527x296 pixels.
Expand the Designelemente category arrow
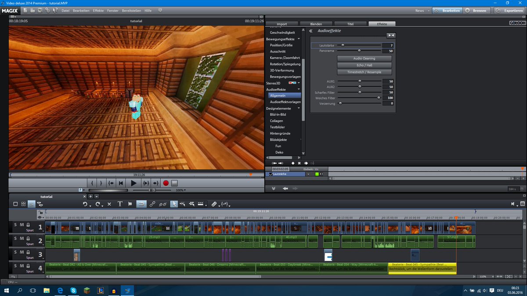pos(299,108)
